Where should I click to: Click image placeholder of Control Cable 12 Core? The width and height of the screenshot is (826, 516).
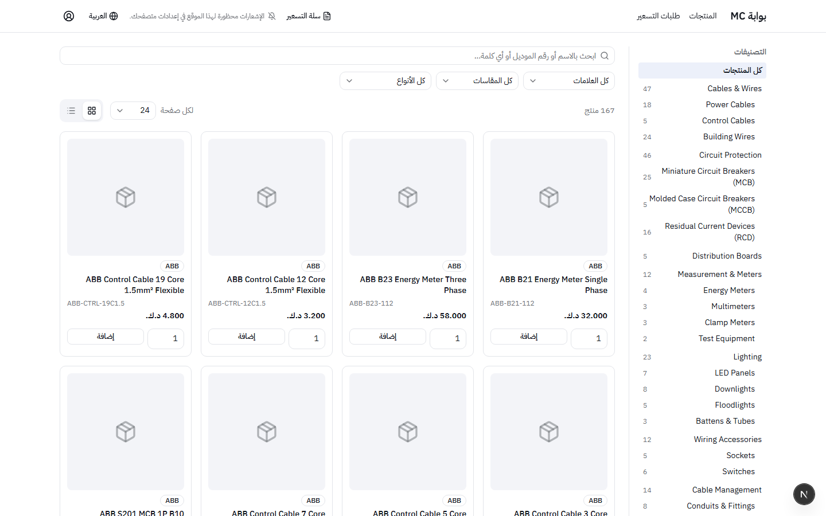click(x=267, y=197)
